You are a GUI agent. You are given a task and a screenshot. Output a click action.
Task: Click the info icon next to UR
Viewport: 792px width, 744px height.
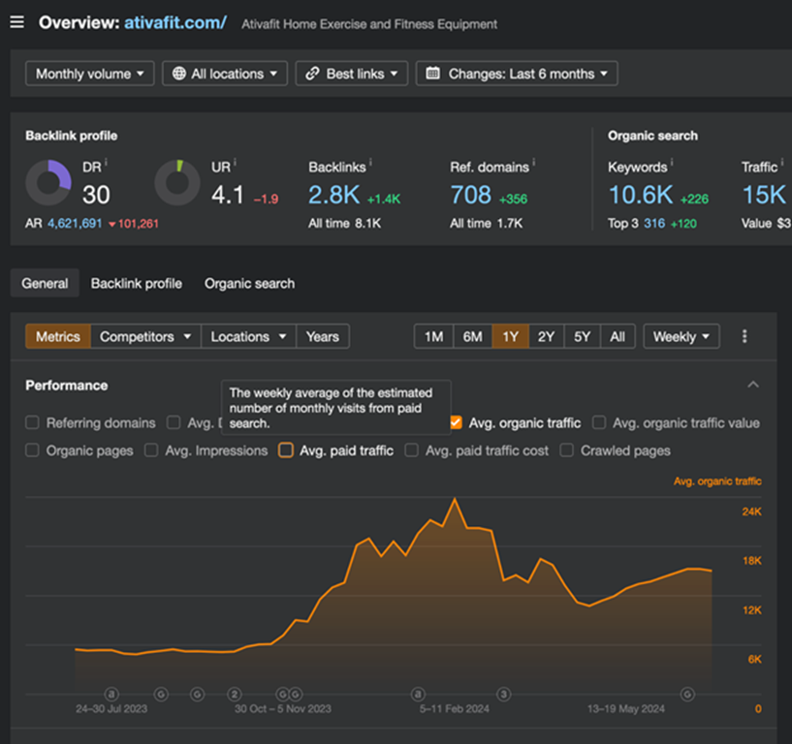[x=235, y=162]
